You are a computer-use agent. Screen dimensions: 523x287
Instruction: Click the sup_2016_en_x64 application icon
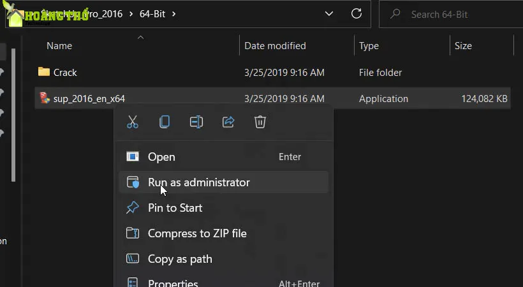[45, 98]
